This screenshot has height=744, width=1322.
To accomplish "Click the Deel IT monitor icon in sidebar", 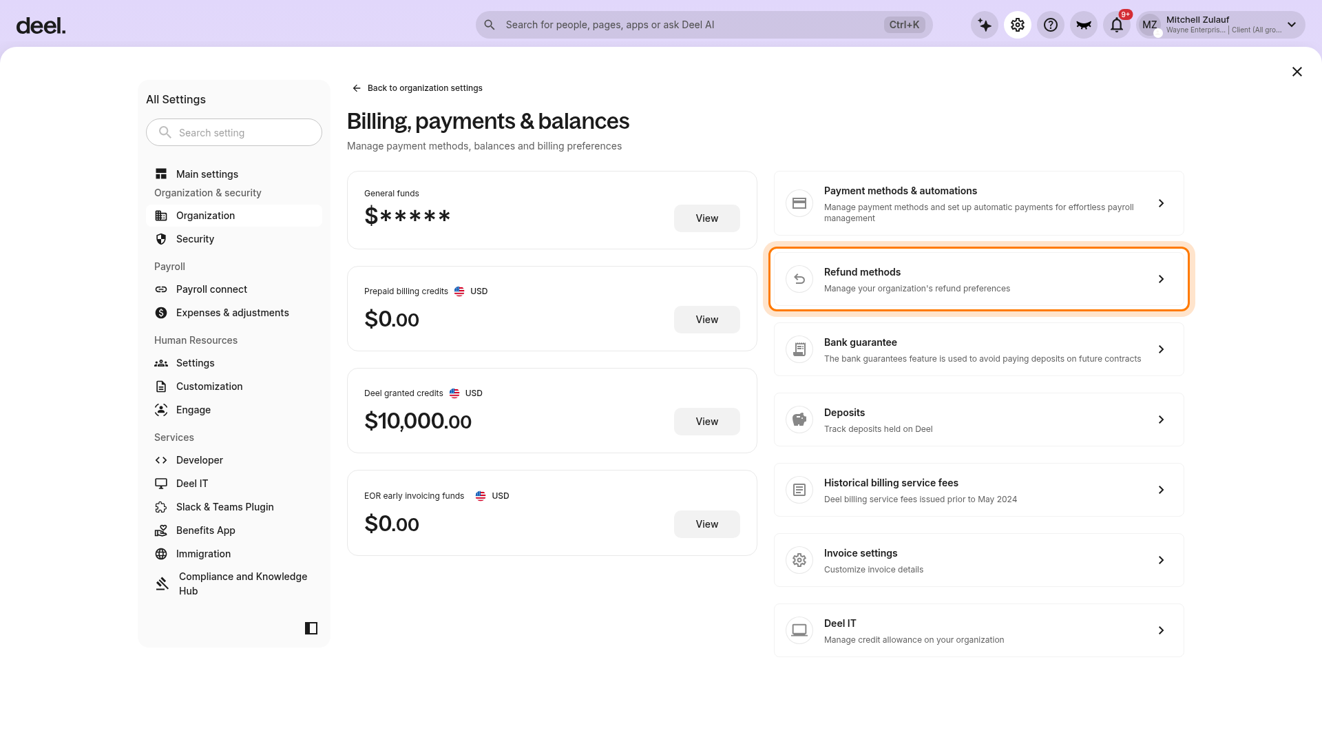I will click(x=161, y=484).
